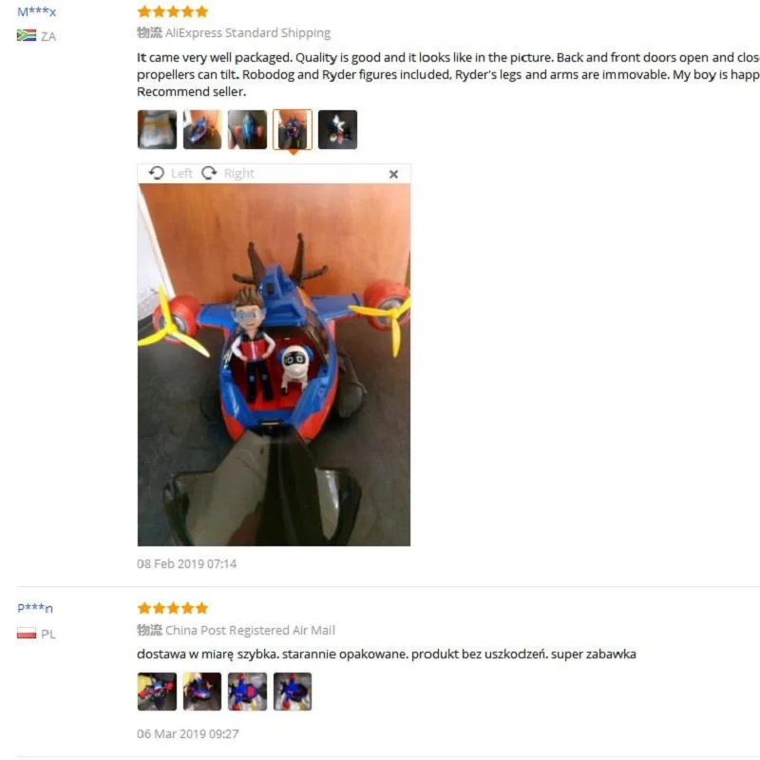
Task: Rotate the review photo left
Action: [x=170, y=173]
